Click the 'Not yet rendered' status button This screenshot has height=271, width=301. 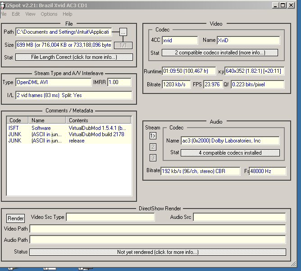[x=158, y=252]
